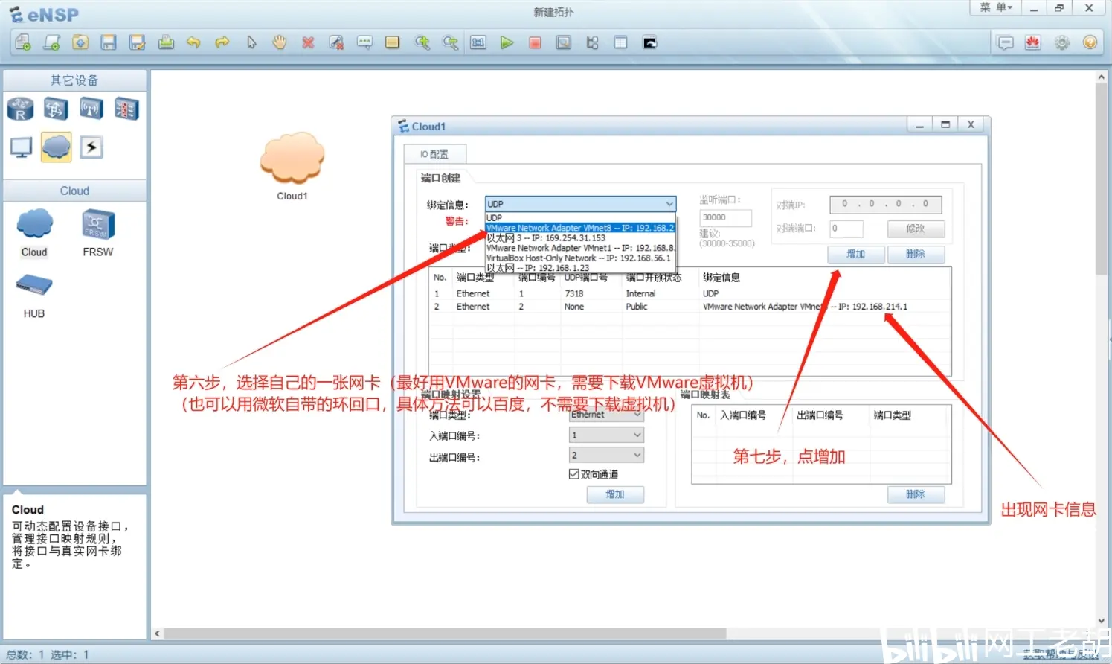Image resolution: width=1112 pixels, height=664 pixels.
Task: Stop devices with red square icon
Action: 535,42
